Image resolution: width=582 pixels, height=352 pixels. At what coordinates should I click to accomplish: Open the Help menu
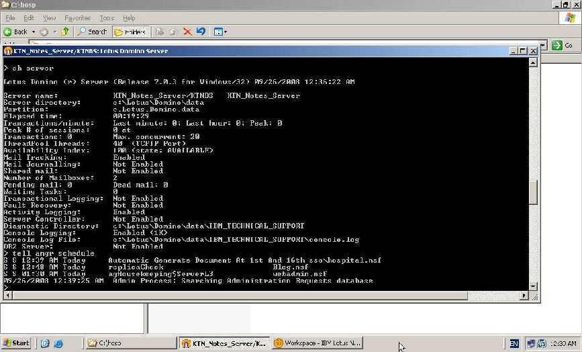click(x=129, y=18)
